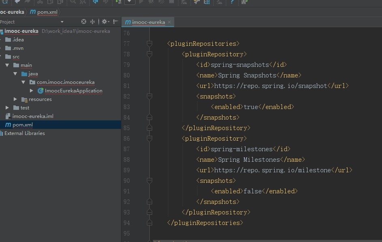Collapse the main folder in tree
382x242 pixels.
pyautogui.click(x=7, y=65)
